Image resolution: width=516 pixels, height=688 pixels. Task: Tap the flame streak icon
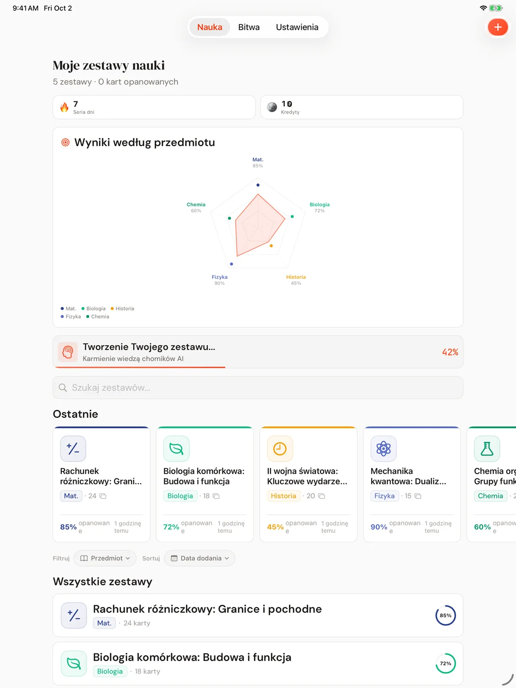pos(64,107)
